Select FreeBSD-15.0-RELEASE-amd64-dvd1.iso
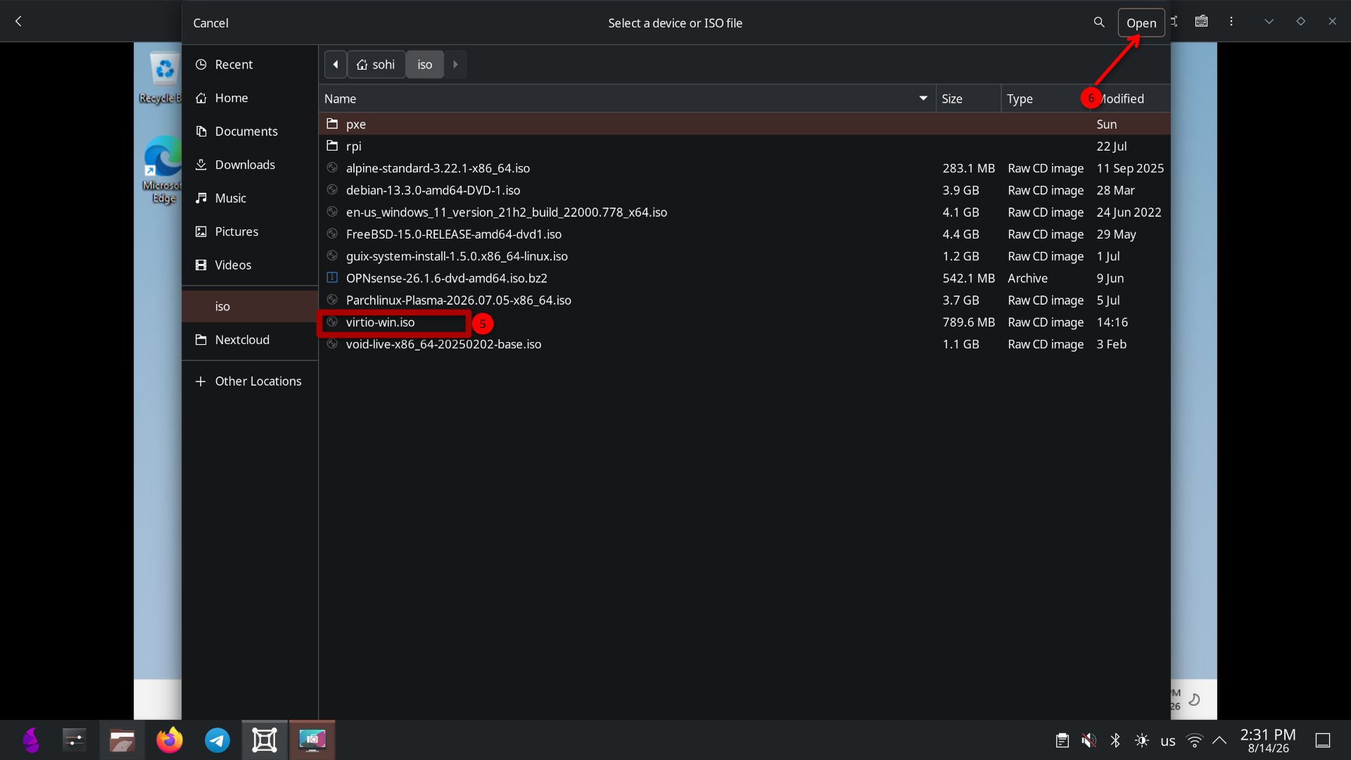1351x760 pixels. [x=744, y=234]
